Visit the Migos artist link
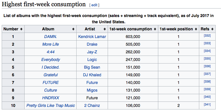The height and width of the screenshot is (112, 221). [92, 90]
